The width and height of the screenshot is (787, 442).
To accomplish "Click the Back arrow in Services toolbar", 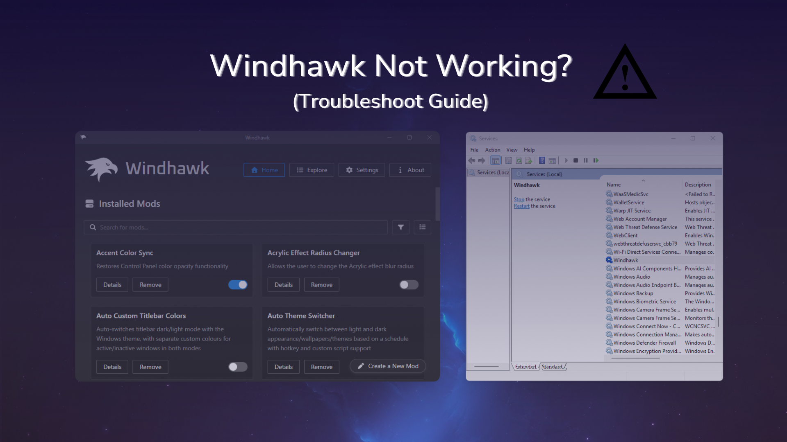I will point(472,160).
